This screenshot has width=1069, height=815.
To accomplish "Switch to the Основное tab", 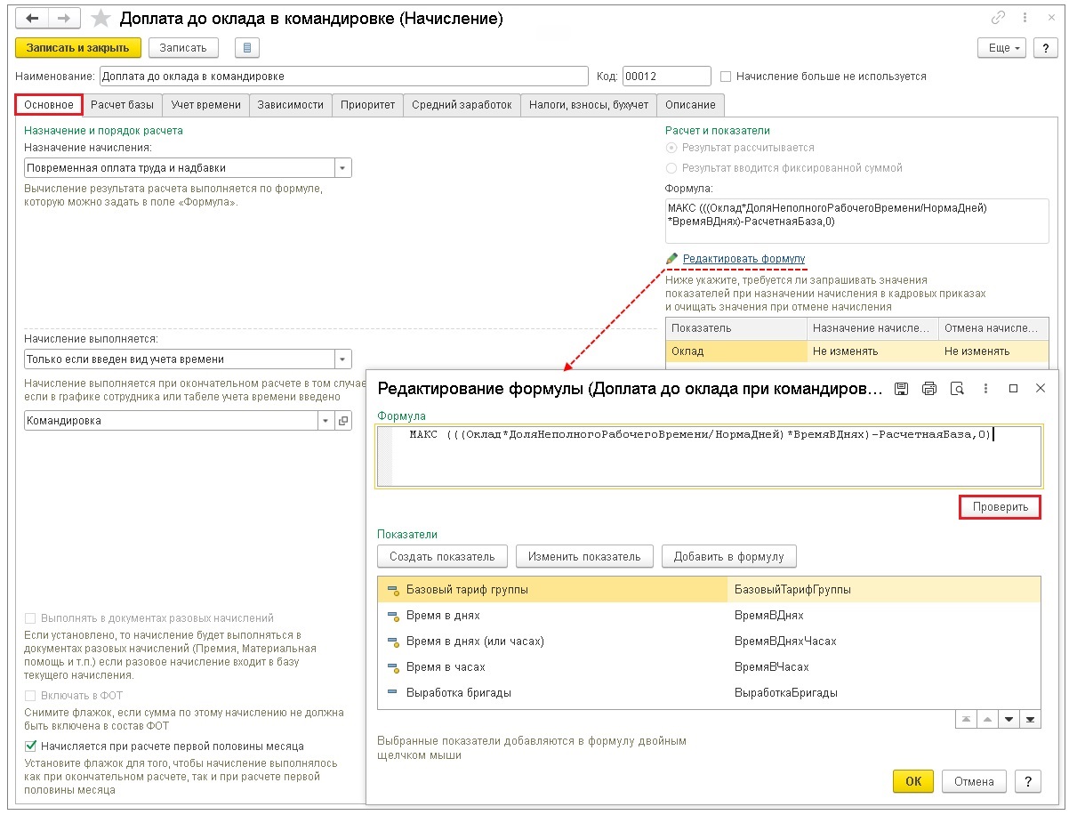I will [x=49, y=105].
